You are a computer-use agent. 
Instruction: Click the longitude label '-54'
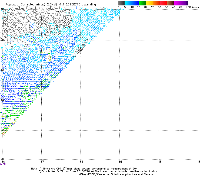point(81,162)
